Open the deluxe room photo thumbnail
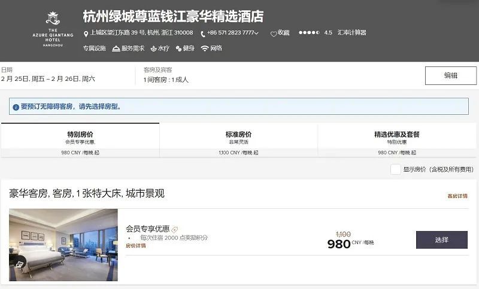 coord(63,245)
